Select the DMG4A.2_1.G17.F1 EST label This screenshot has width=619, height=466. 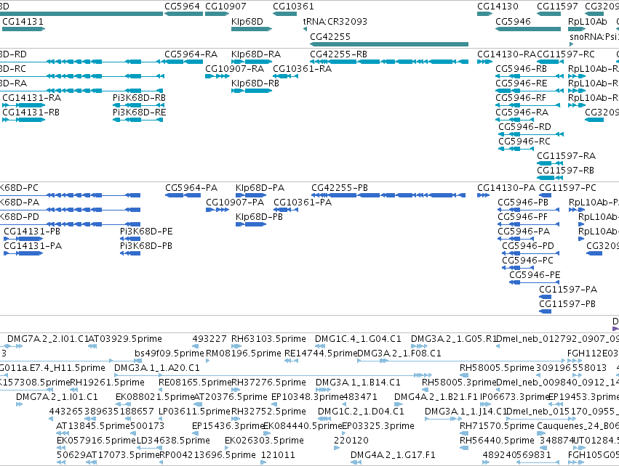tap(393, 455)
